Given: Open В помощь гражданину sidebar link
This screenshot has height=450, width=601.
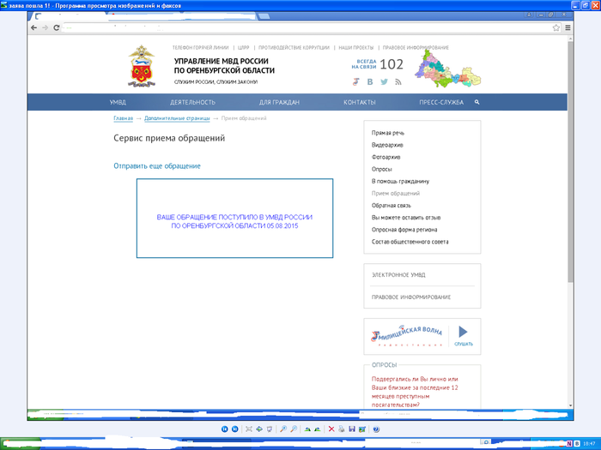Looking at the screenshot, I should [x=401, y=182].
